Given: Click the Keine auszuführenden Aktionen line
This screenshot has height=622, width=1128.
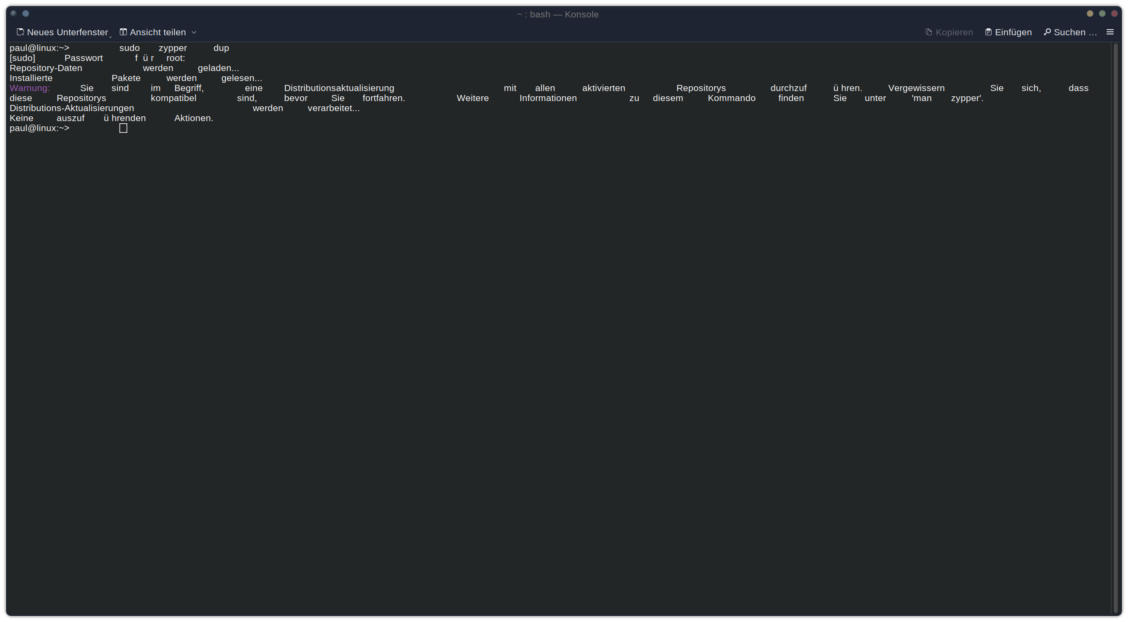Looking at the screenshot, I should 111,118.
